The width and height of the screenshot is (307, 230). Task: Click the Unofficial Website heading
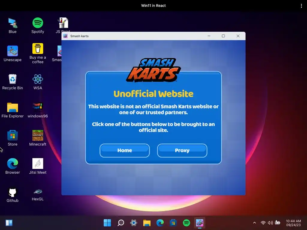tap(153, 94)
